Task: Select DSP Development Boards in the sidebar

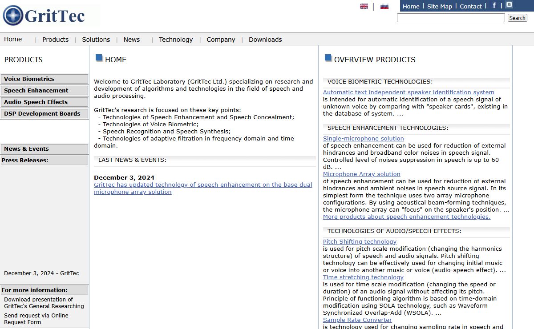Action: pos(44,114)
